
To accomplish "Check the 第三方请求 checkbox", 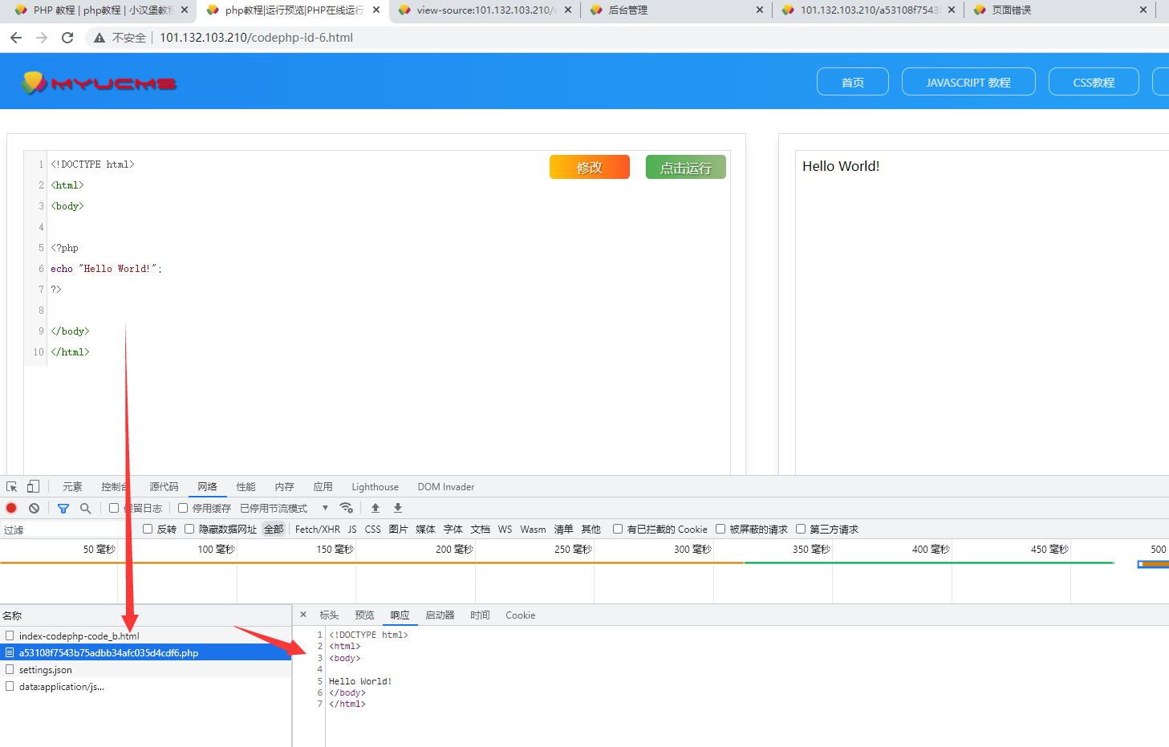I will [801, 529].
